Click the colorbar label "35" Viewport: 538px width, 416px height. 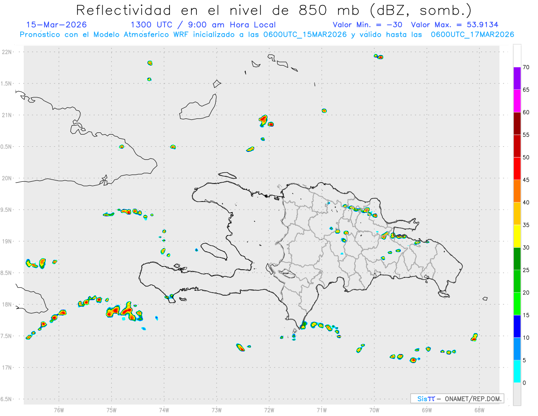(526, 225)
